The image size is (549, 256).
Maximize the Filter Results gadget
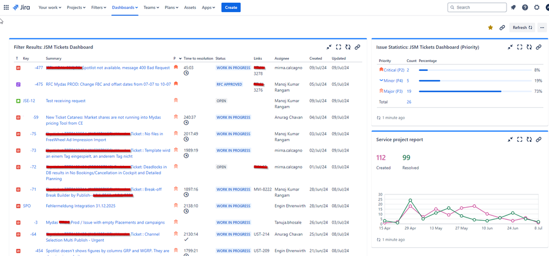click(338, 47)
